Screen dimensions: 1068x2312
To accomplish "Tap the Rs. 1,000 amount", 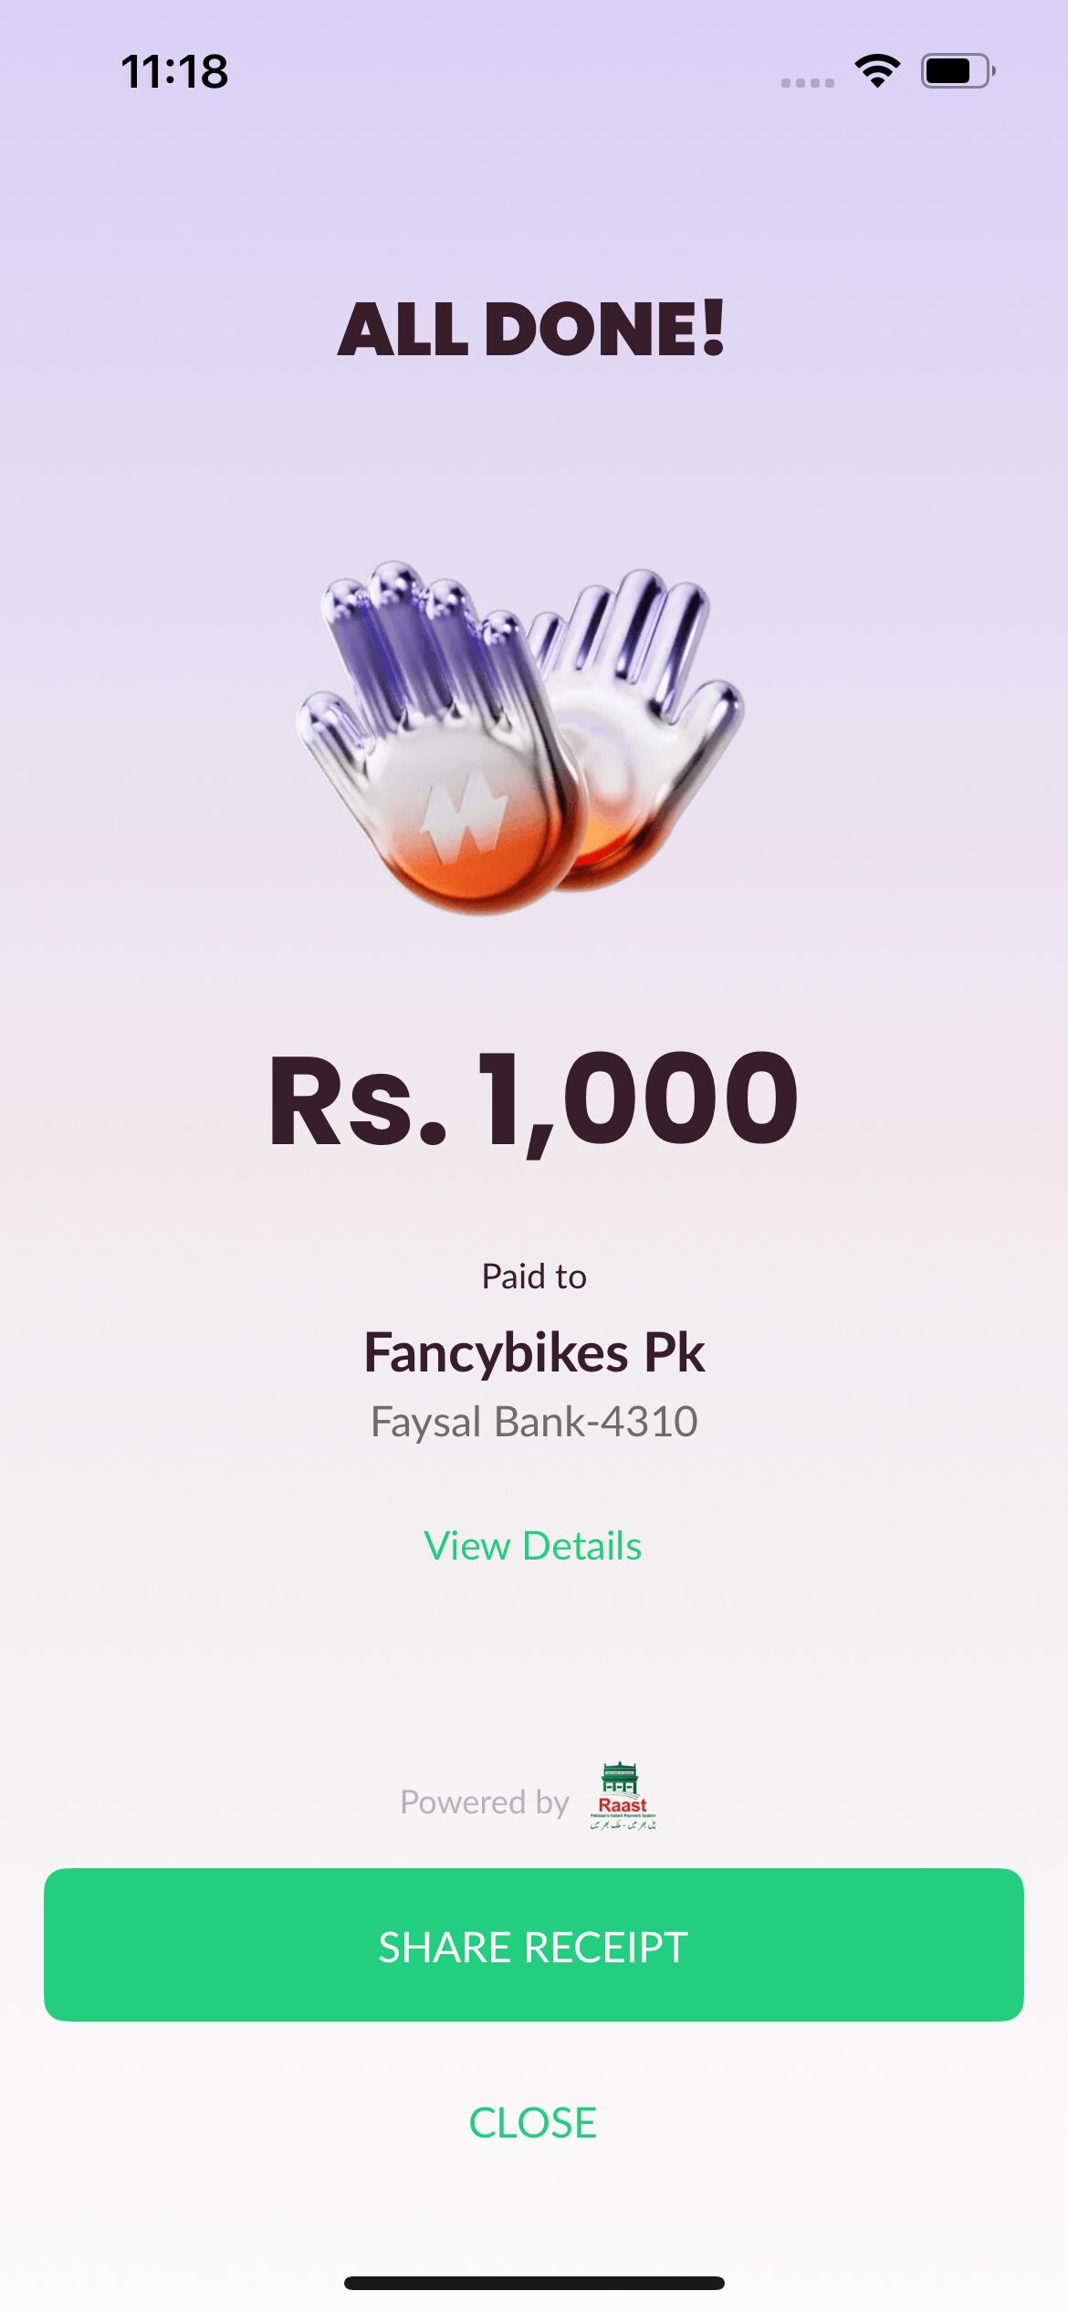I will (534, 1100).
